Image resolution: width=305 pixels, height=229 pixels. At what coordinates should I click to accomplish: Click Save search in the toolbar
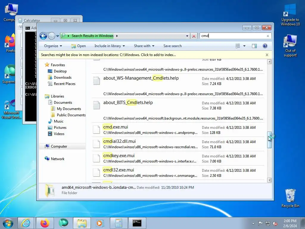point(172,46)
